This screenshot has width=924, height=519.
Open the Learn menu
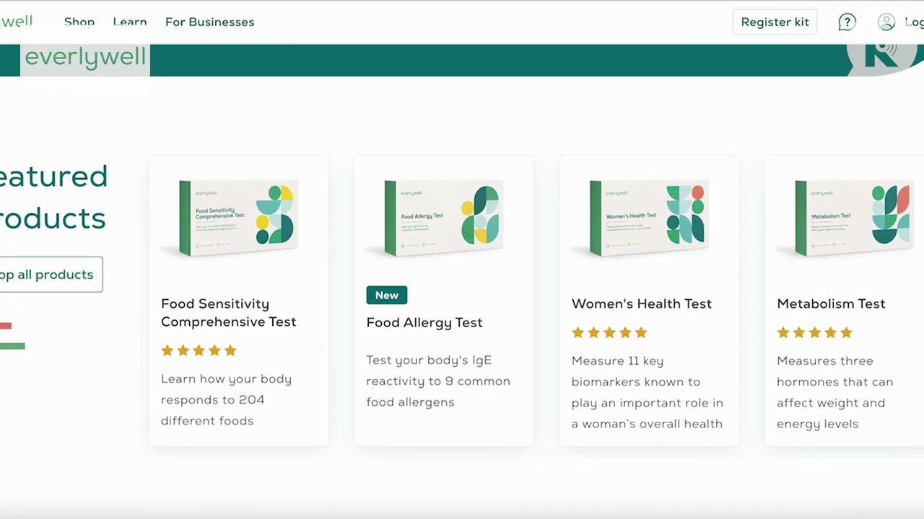pyautogui.click(x=130, y=22)
